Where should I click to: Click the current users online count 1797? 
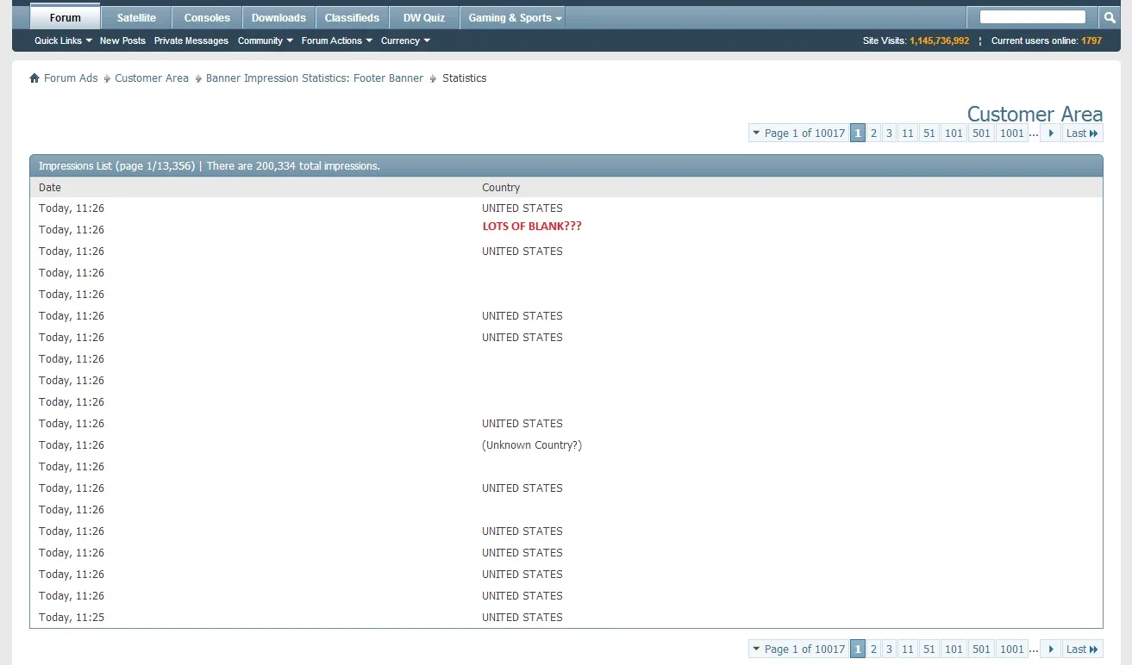point(1091,40)
